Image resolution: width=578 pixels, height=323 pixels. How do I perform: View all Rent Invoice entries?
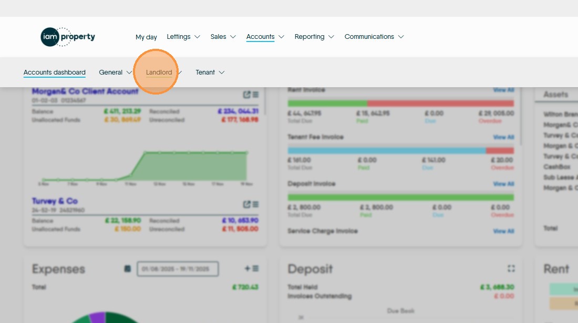point(503,90)
